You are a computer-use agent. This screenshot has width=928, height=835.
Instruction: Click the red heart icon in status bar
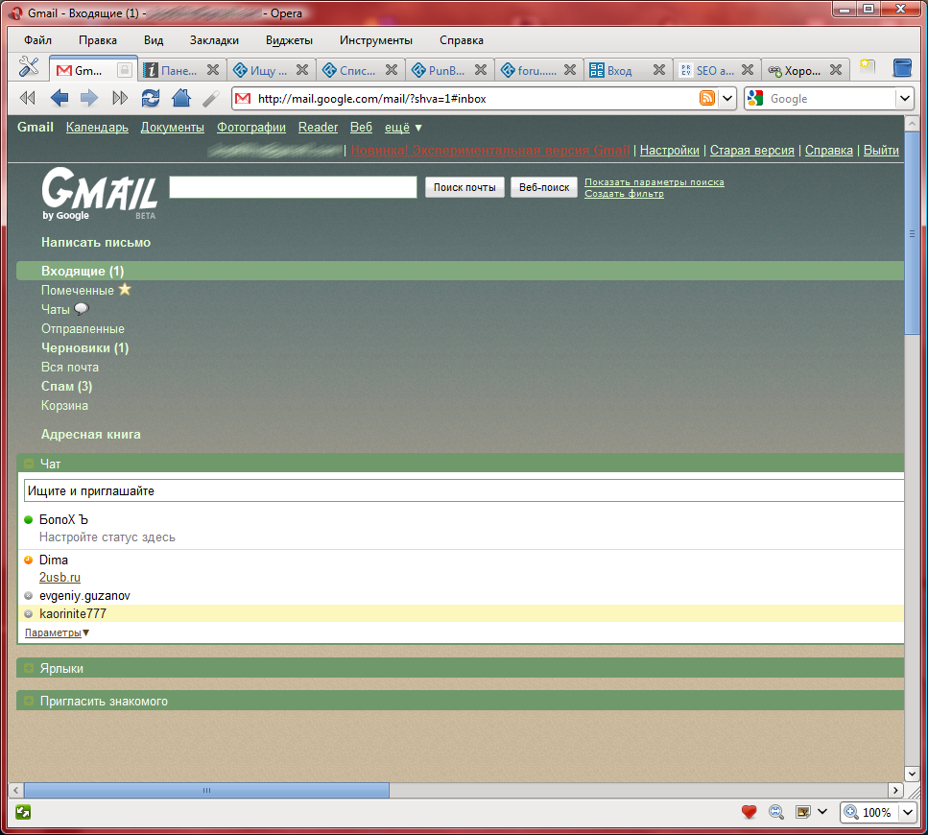point(750,812)
